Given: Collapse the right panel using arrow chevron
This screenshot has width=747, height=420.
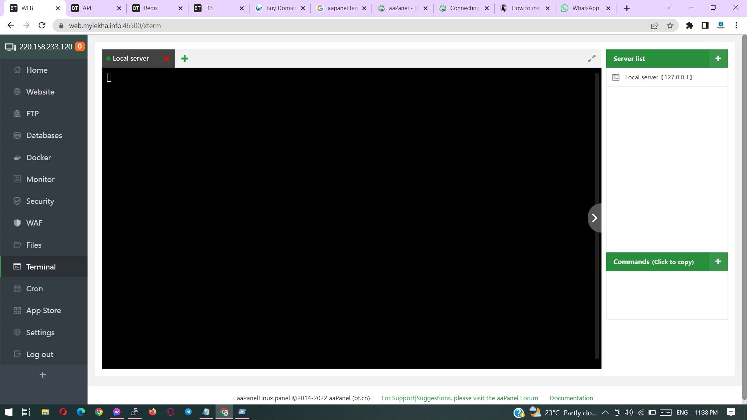Looking at the screenshot, I should (594, 218).
